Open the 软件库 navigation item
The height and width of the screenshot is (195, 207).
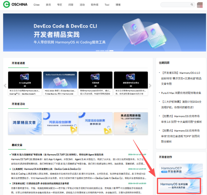[95, 5]
